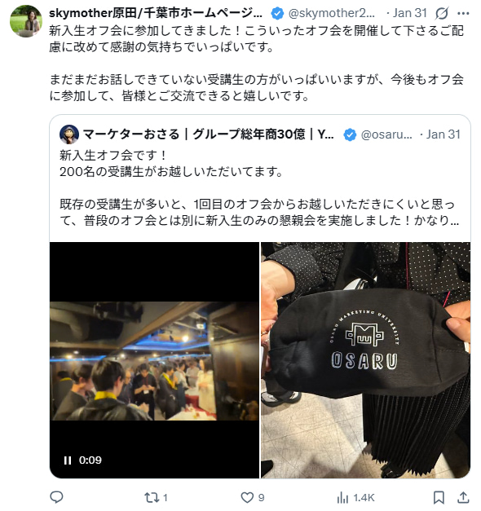The height and width of the screenshot is (511, 481).
Task: Click the skymother原田 display name
Action: click(x=156, y=13)
